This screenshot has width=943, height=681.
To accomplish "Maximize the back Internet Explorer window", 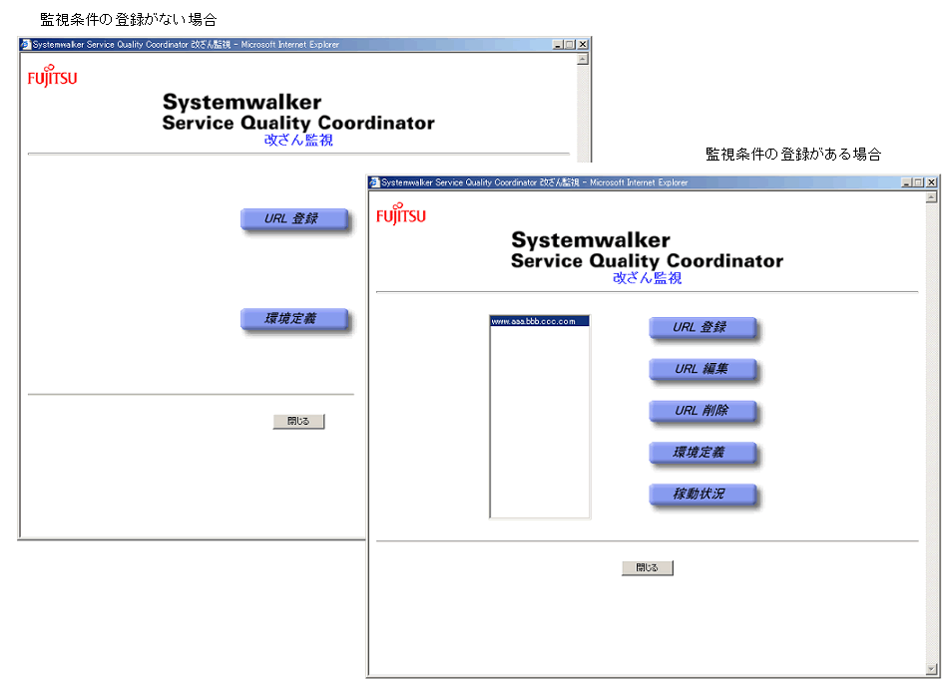I will (x=569, y=45).
